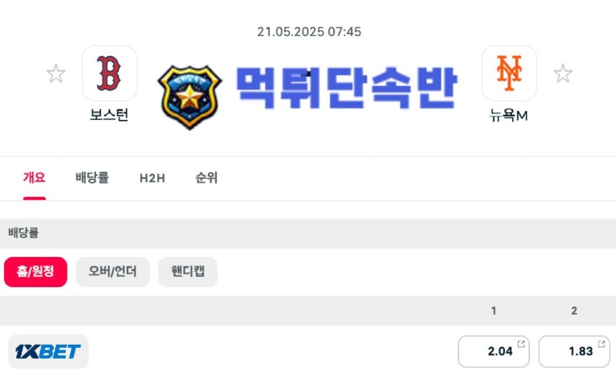This screenshot has height=374, width=616.
Task: Select the 홈/원정 odds filter
Action: pos(35,272)
